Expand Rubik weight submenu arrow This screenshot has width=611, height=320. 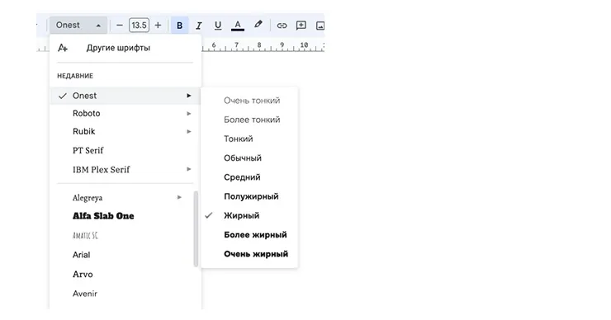189,132
